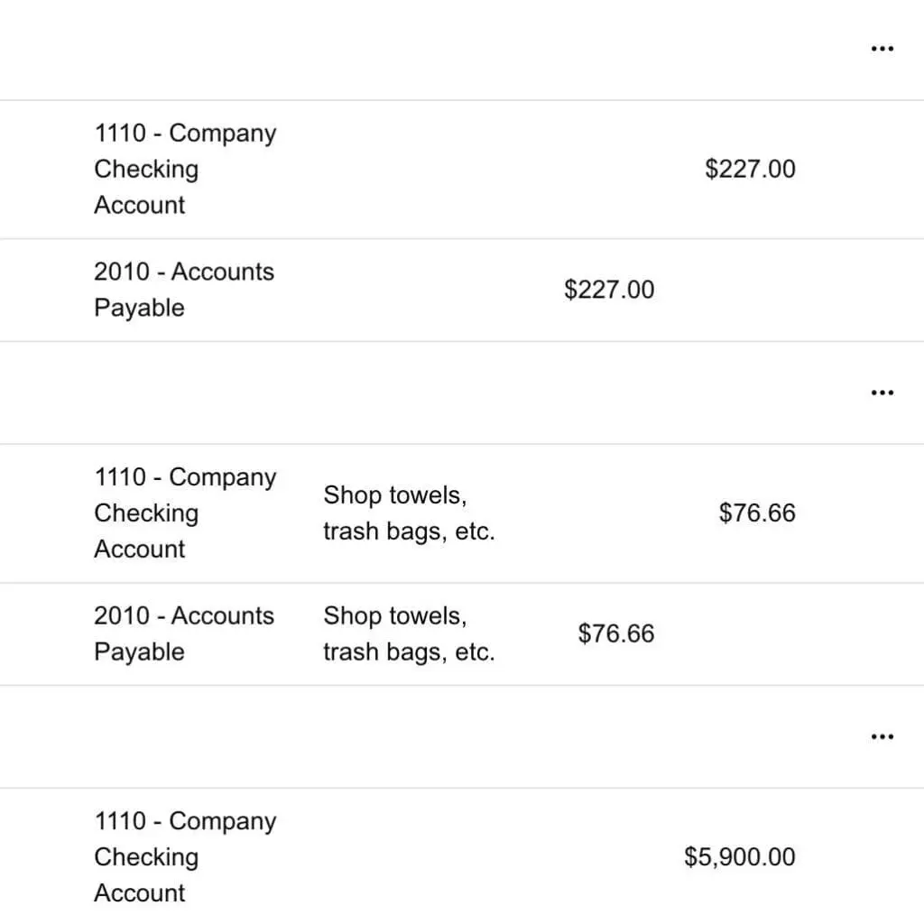
Task: Open actions for the first journal entry
Action: point(882,48)
